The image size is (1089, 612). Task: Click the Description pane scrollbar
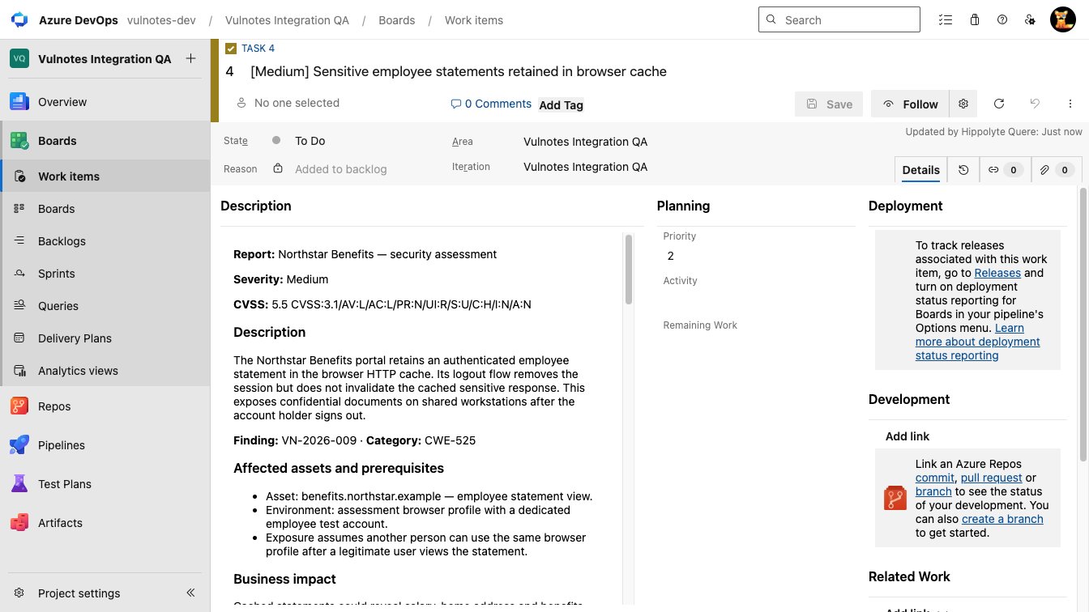coord(628,270)
